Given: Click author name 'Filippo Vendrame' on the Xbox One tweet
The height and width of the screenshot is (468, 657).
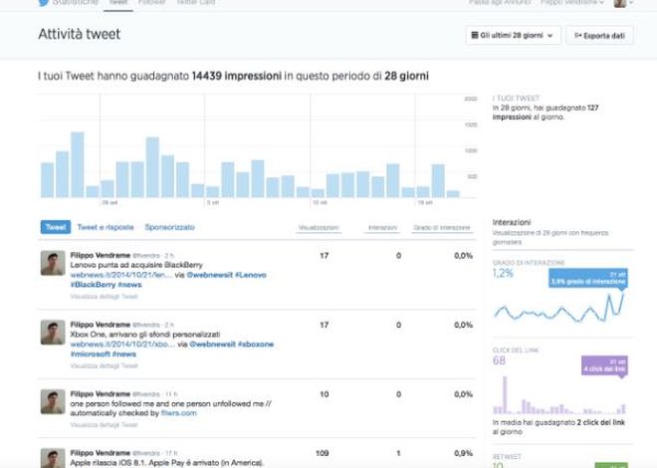Looking at the screenshot, I should coord(101,325).
